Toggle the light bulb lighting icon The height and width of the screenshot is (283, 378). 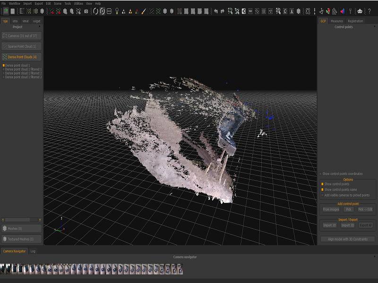117,11
